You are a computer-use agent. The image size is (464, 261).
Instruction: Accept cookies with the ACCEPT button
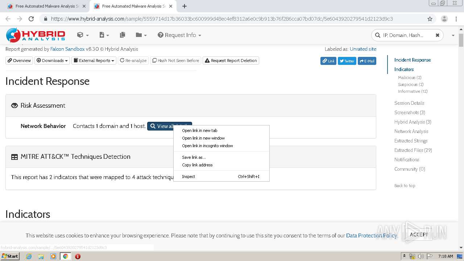click(419, 235)
